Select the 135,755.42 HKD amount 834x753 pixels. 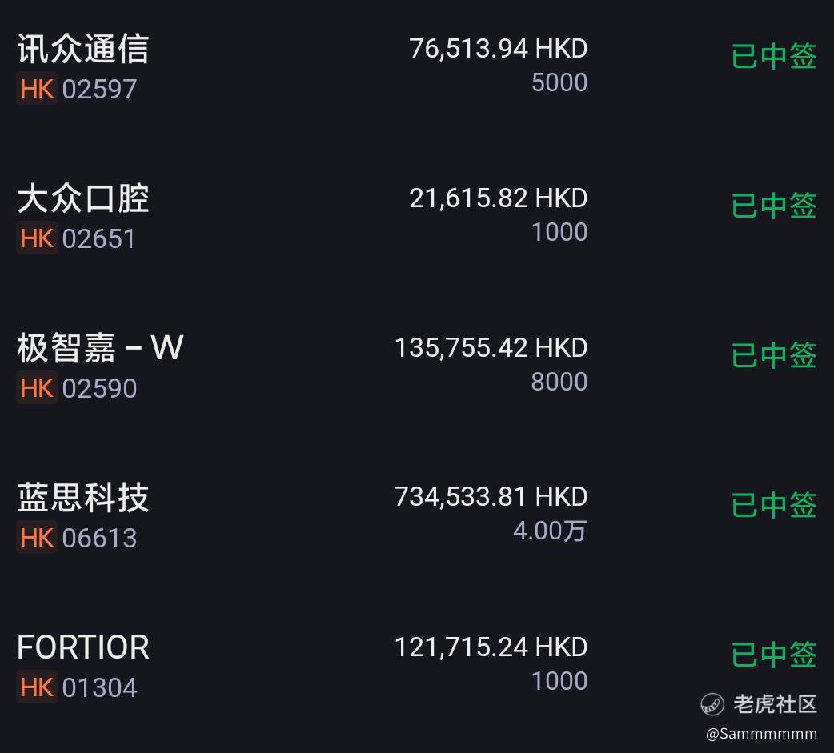pos(491,348)
